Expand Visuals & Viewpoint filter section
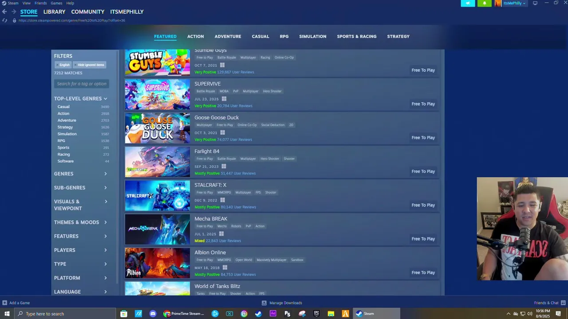Image resolution: width=568 pixels, height=319 pixels. pos(81,205)
